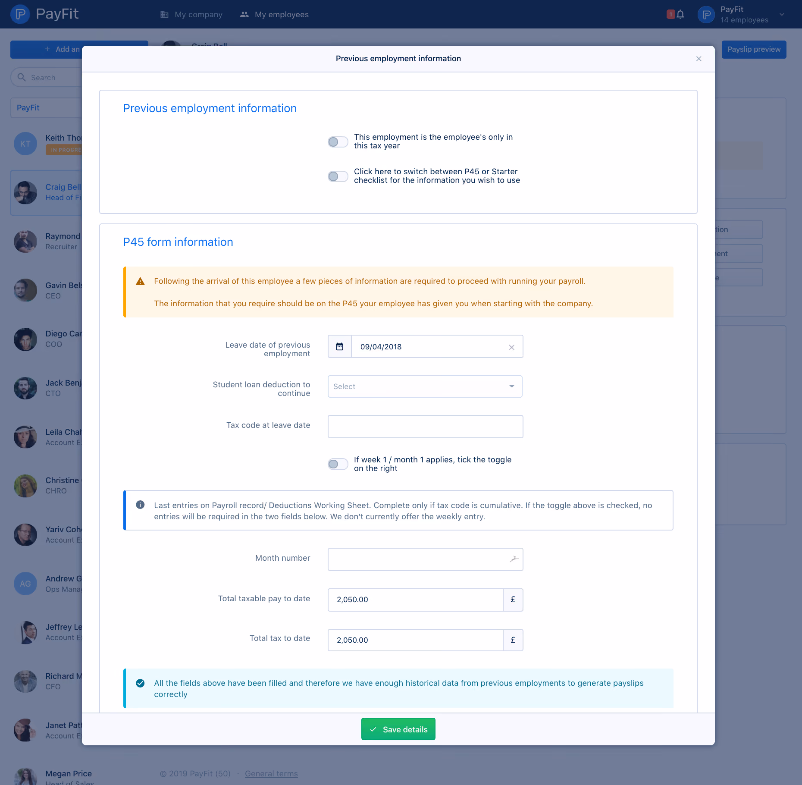This screenshot has width=802, height=785.
Task: Select Diego, the COO, in the list
Action: pos(47,339)
